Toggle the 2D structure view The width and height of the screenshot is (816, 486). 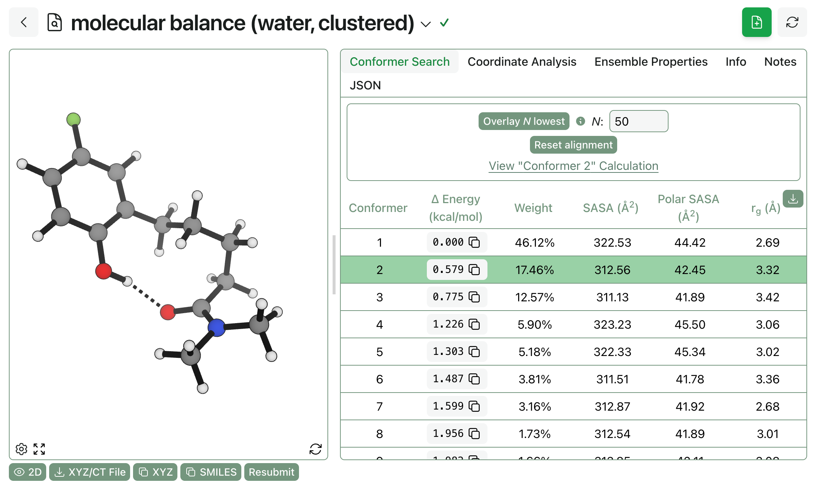tap(28, 472)
